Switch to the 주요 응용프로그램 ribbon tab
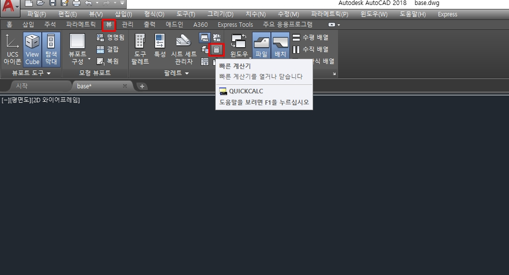Viewport: 509px width, 275px height. (288, 24)
